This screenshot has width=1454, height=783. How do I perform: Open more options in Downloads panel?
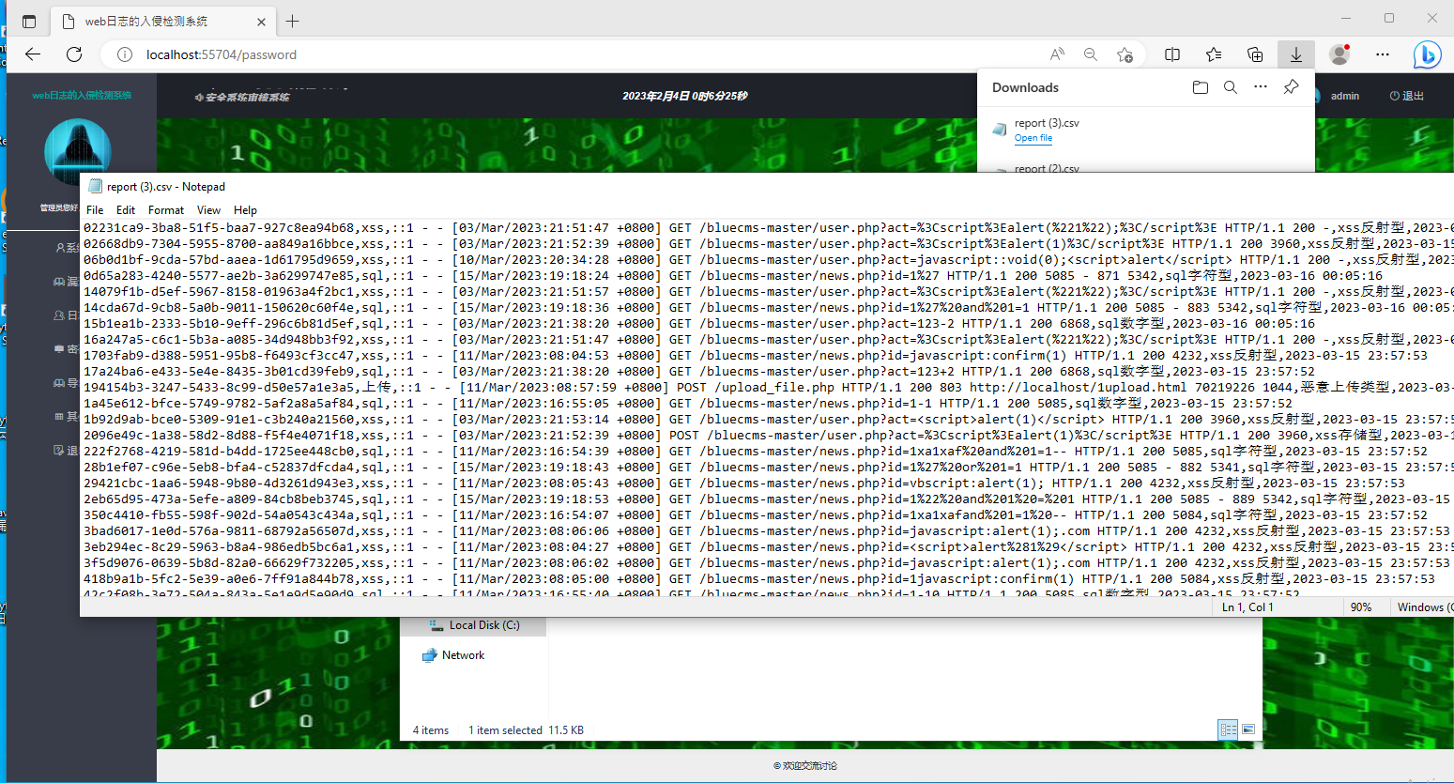click(1261, 87)
